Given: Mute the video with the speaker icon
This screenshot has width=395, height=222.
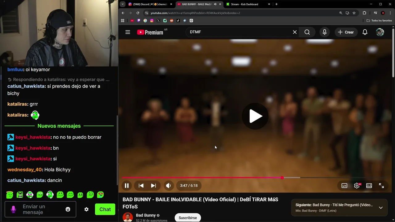Looking at the screenshot, I should (x=168, y=185).
